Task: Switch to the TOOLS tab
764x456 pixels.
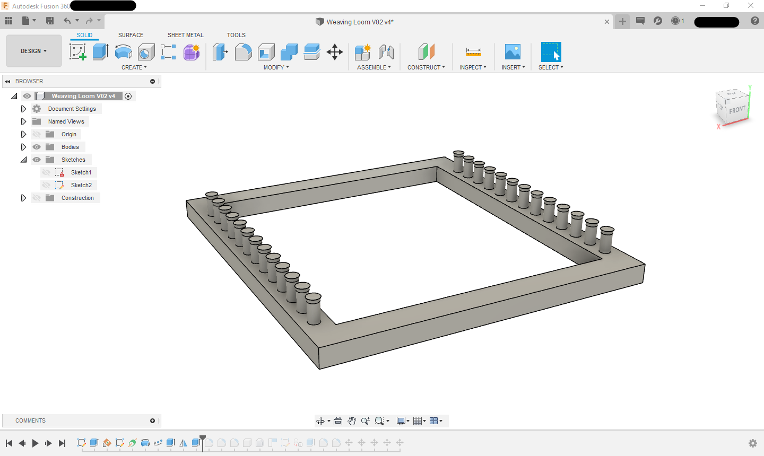Action: tap(236, 35)
